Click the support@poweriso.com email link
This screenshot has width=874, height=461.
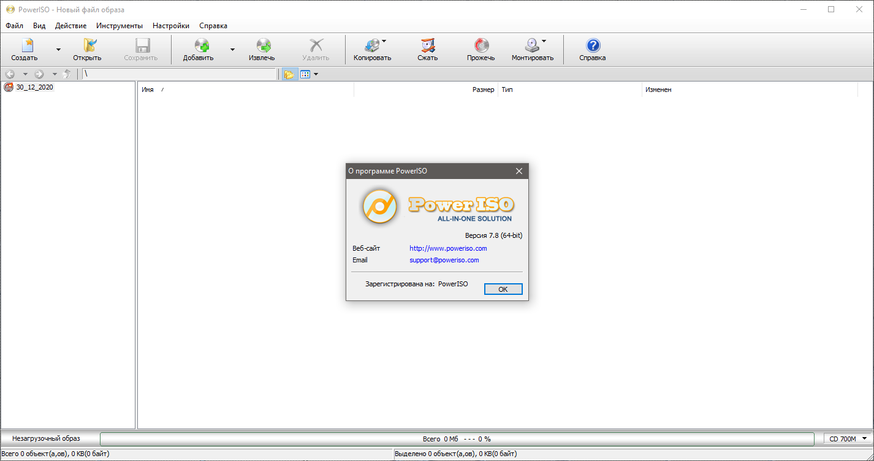click(x=444, y=260)
